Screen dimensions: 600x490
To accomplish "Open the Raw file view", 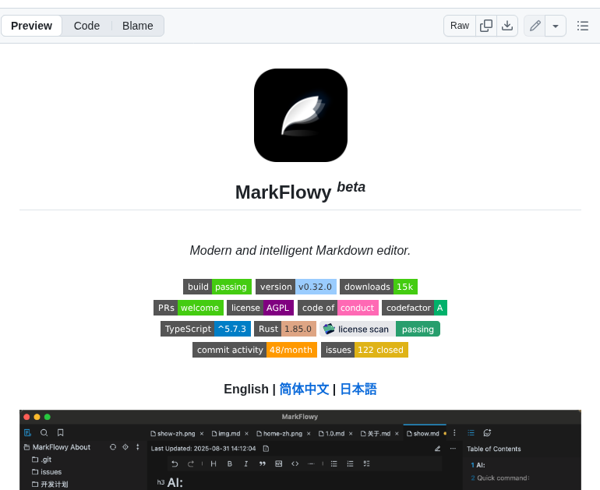I will (x=460, y=26).
